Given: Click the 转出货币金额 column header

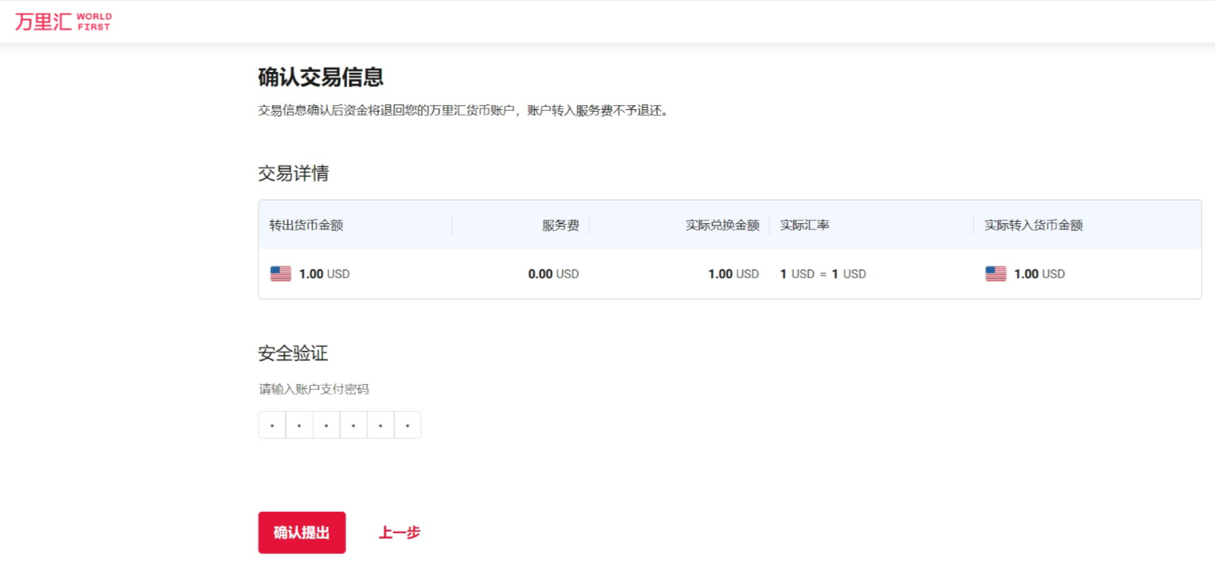Looking at the screenshot, I should pos(306,225).
